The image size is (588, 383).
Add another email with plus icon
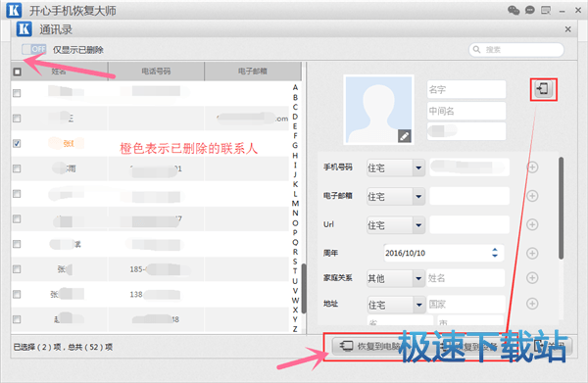532,196
